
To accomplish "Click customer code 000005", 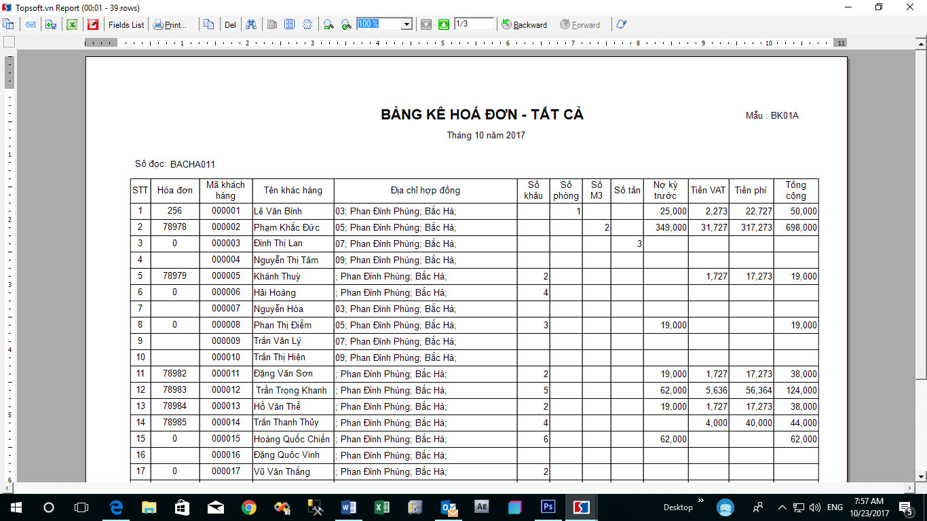I will [226, 276].
